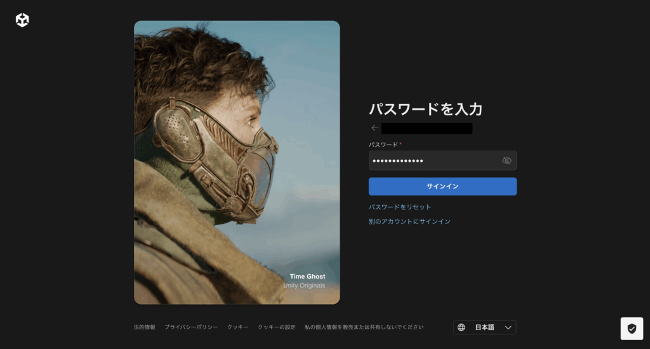Open the プライバシーポリシー footer link
Image resolution: width=650 pixels, height=349 pixels.
click(191, 327)
